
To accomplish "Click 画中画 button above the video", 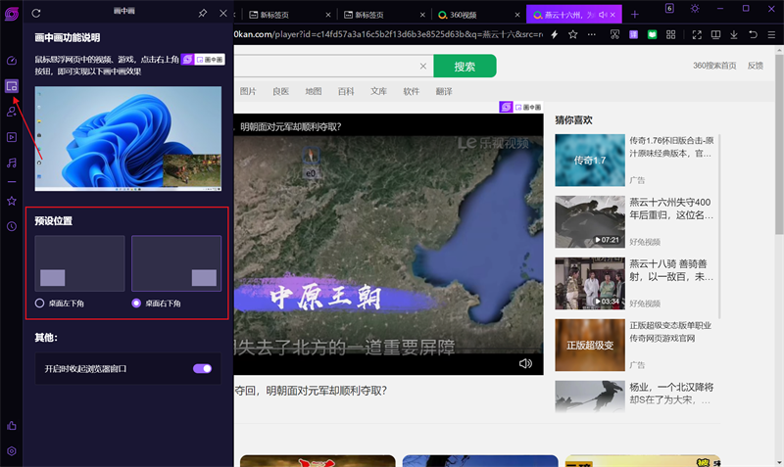I will tap(520, 107).
